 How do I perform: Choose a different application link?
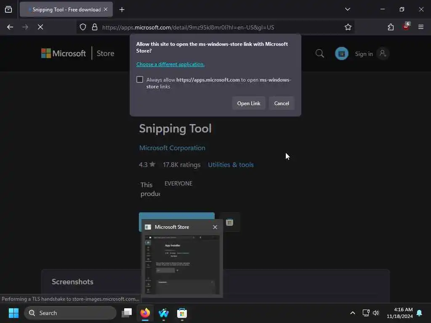170,64
